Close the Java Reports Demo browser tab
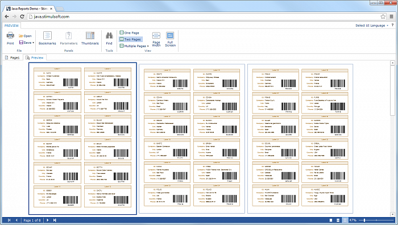 pyautogui.click(x=51, y=9)
